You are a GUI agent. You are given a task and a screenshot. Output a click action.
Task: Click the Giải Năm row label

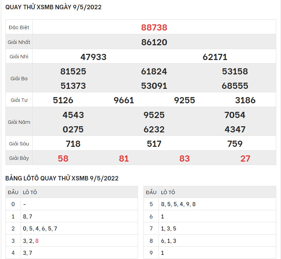pyautogui.click(x=19, y=122)
